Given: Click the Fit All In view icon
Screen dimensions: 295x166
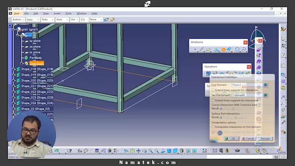Looking at the screenshot, I should (x=132, y=151).
